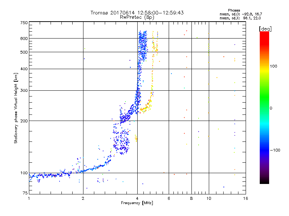
Task: Click the frequency axis '4' tick label
Action: pyautogui.click(x=137, y=198)
